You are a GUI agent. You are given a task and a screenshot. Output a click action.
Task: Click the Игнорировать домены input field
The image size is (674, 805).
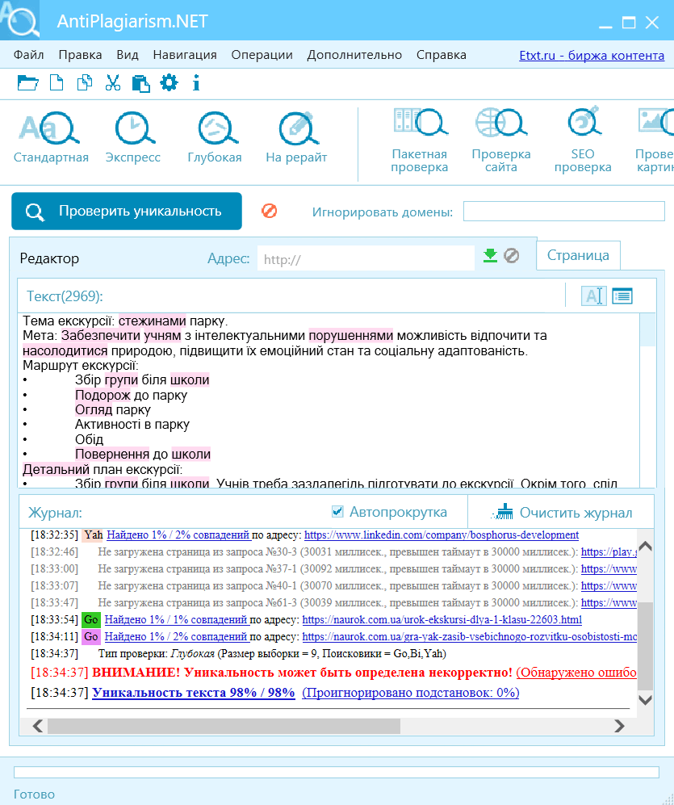pyautogui.click(x=564, y=212)
